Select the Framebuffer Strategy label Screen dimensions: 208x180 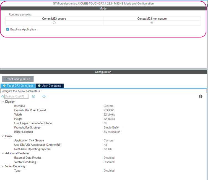tap(27, 128)
